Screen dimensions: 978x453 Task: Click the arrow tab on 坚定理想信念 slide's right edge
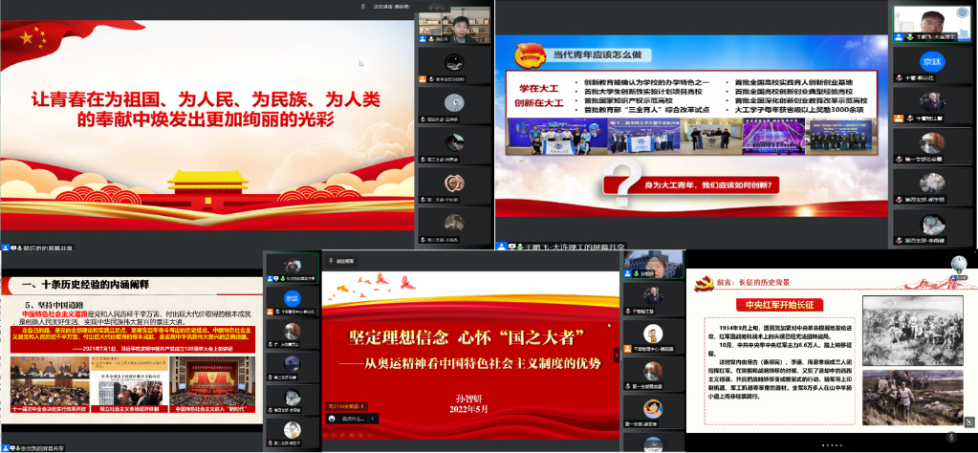tap(617, 355)
